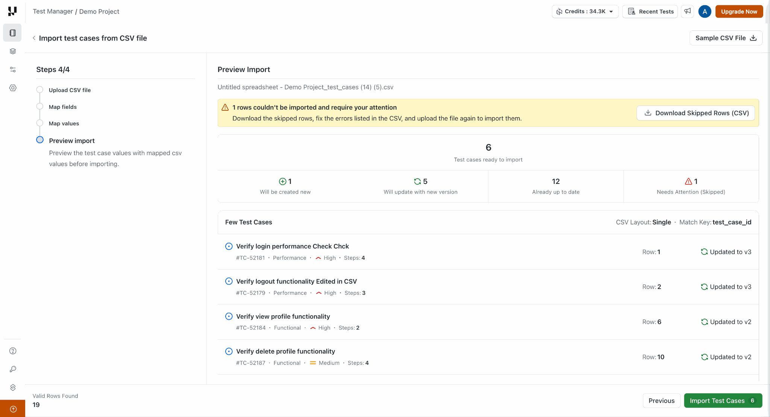The width and height of the screenshot is (770, 417).
Task: Click the #TC-52179 ID
Action: pos(250,293)
